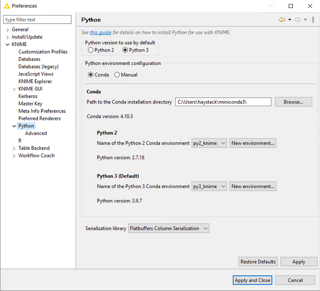Expand the Table Backend node
The height and width of the screenshot is (291, 320).
pos(14,149)
